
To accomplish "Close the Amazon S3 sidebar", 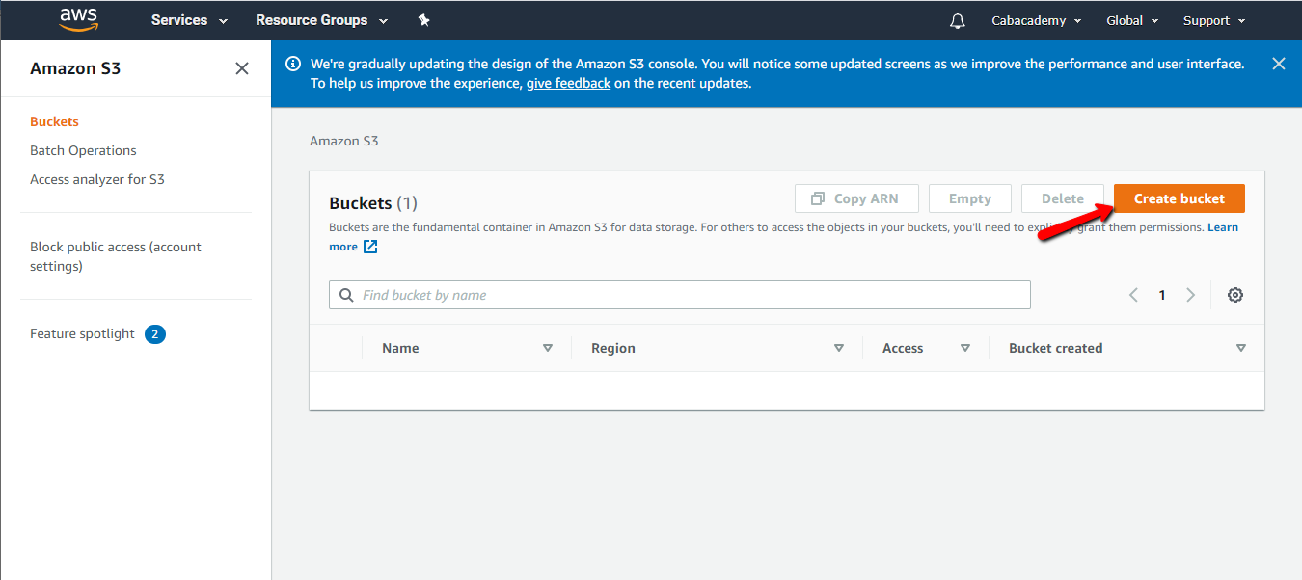I will [x=242, y=68].
